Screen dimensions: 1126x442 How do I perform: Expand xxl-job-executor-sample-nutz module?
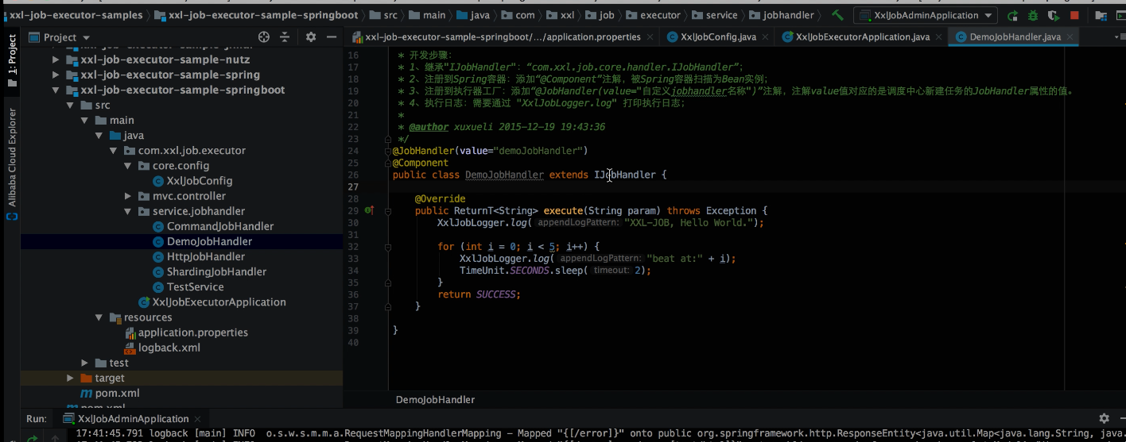(x=56, y=60)
